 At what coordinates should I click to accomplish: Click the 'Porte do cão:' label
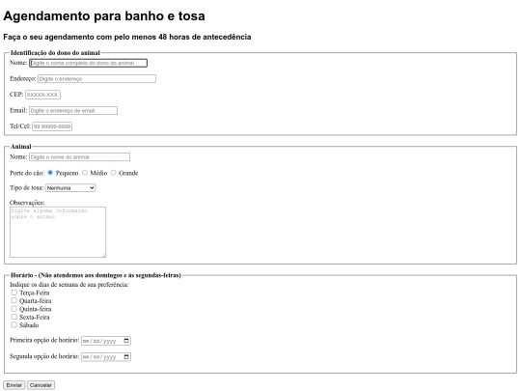pos(27,173)
